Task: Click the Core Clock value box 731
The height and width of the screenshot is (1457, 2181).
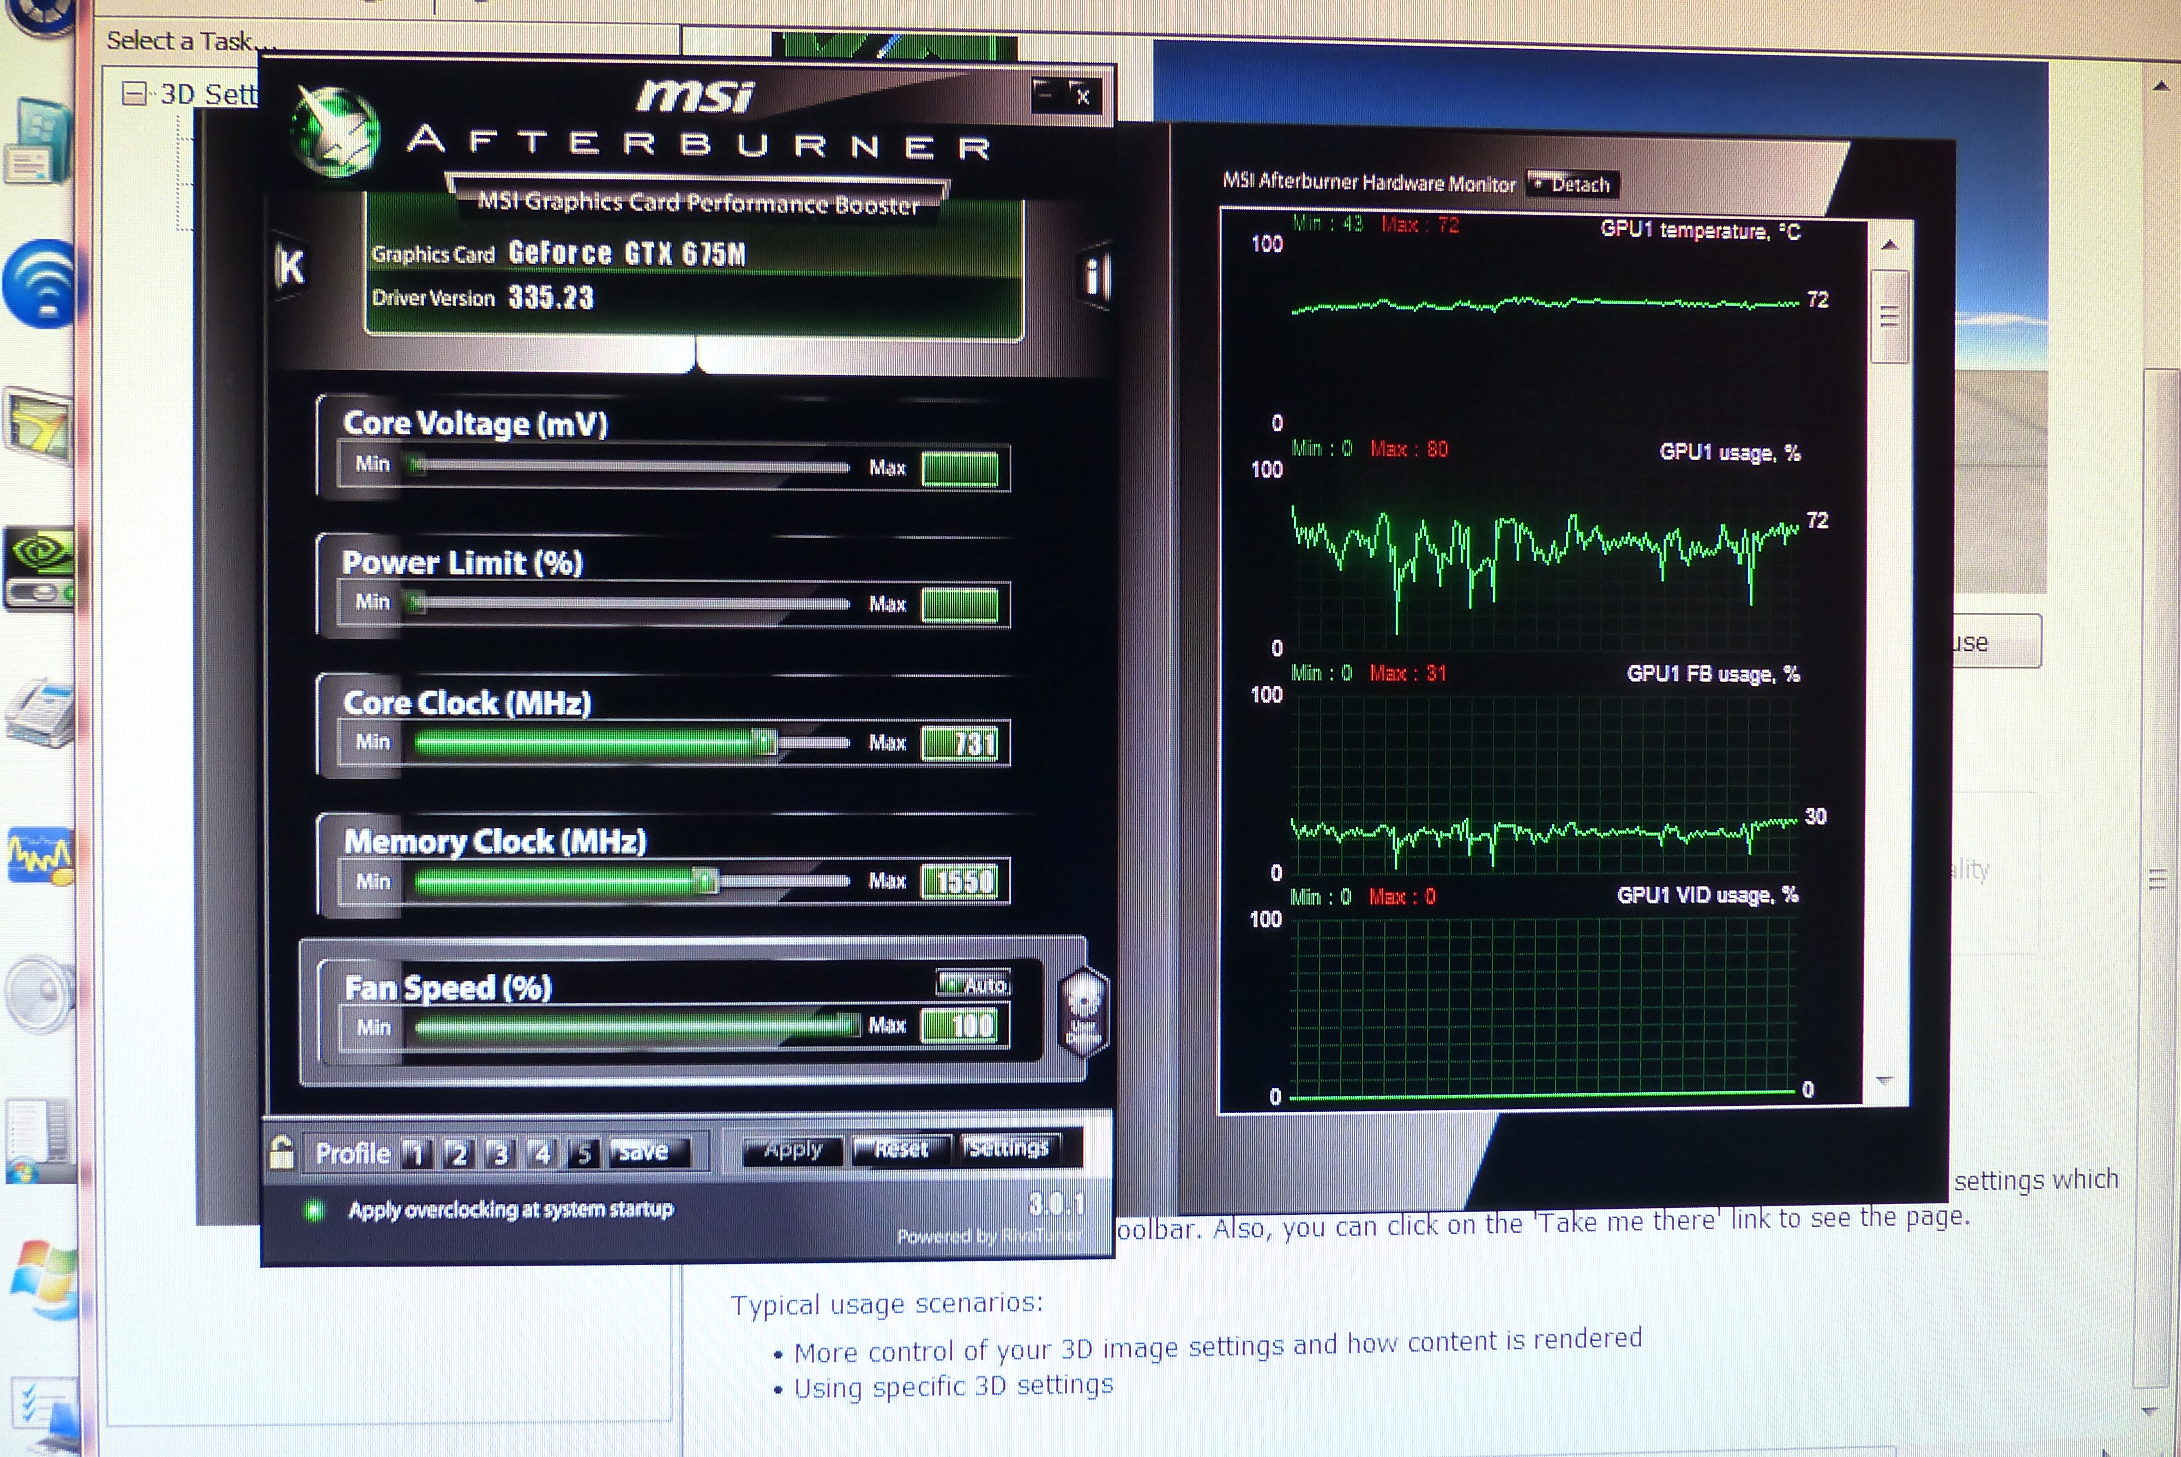Action: 960,743
